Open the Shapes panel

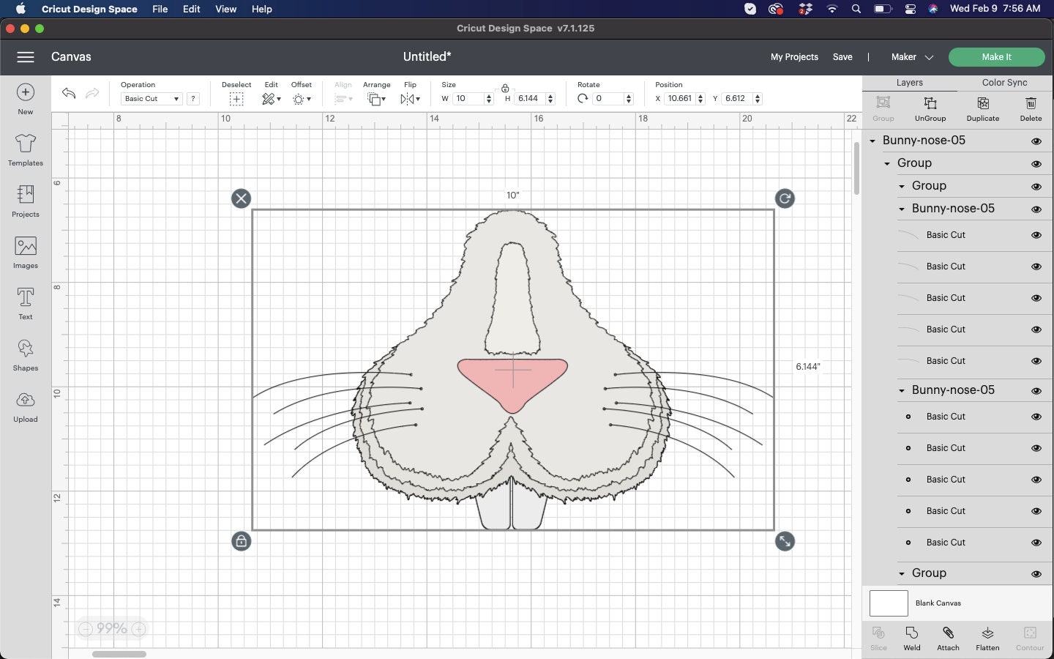25,355
